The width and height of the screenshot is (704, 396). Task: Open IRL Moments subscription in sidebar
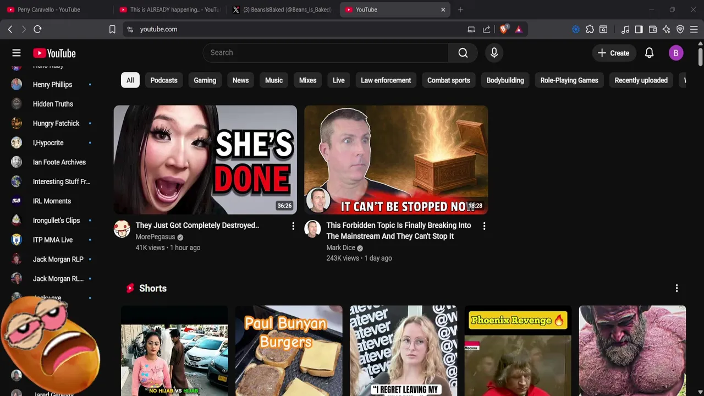(52, 201)
